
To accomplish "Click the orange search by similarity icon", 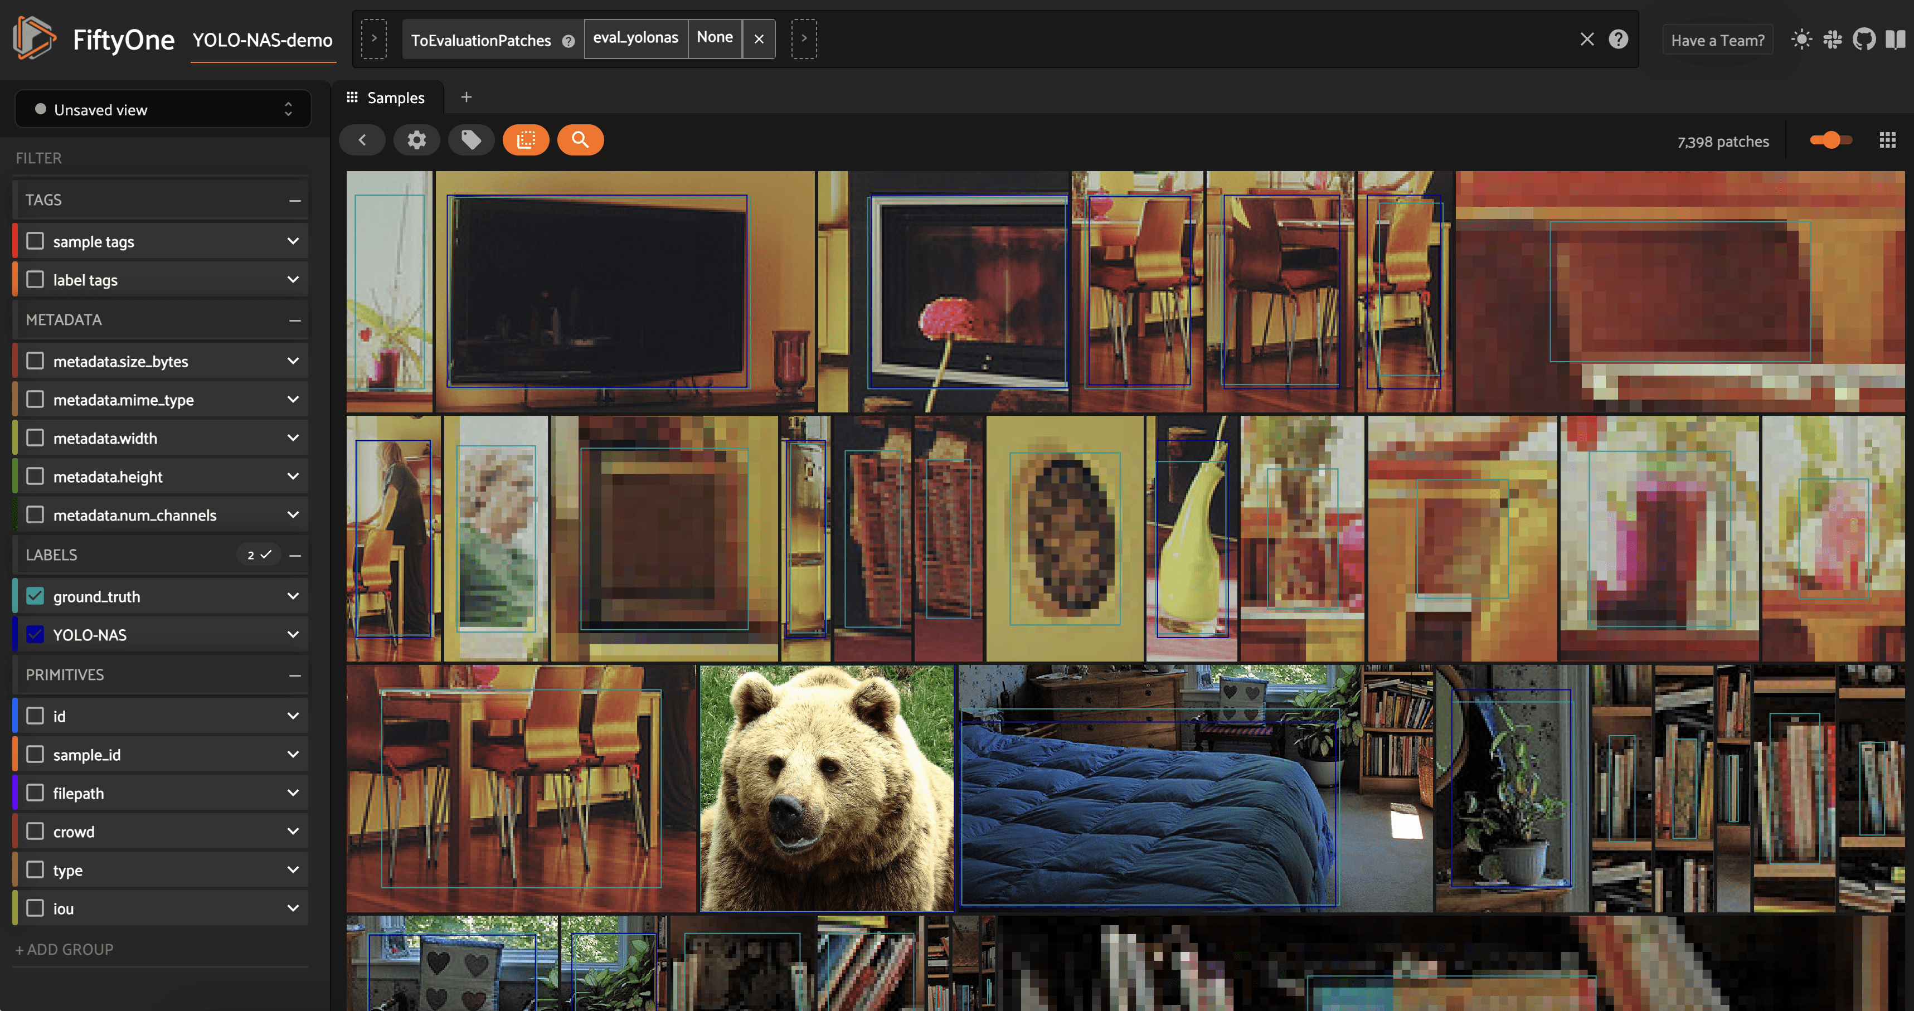I will 580,140.
